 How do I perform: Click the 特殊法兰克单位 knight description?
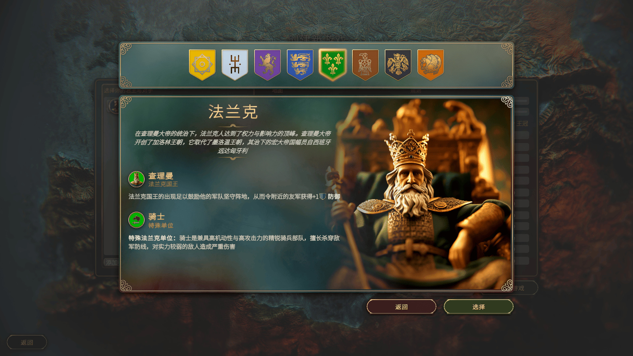click(x=234, y=242)
